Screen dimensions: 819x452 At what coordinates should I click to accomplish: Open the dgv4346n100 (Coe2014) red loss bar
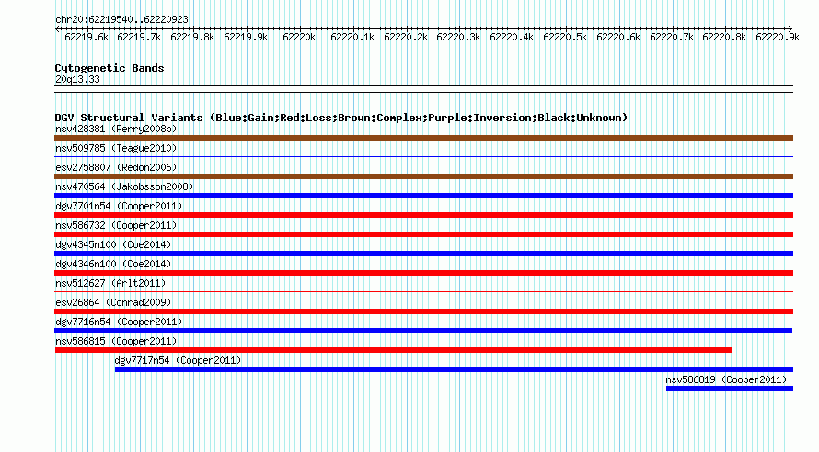(x=423, y=273)
